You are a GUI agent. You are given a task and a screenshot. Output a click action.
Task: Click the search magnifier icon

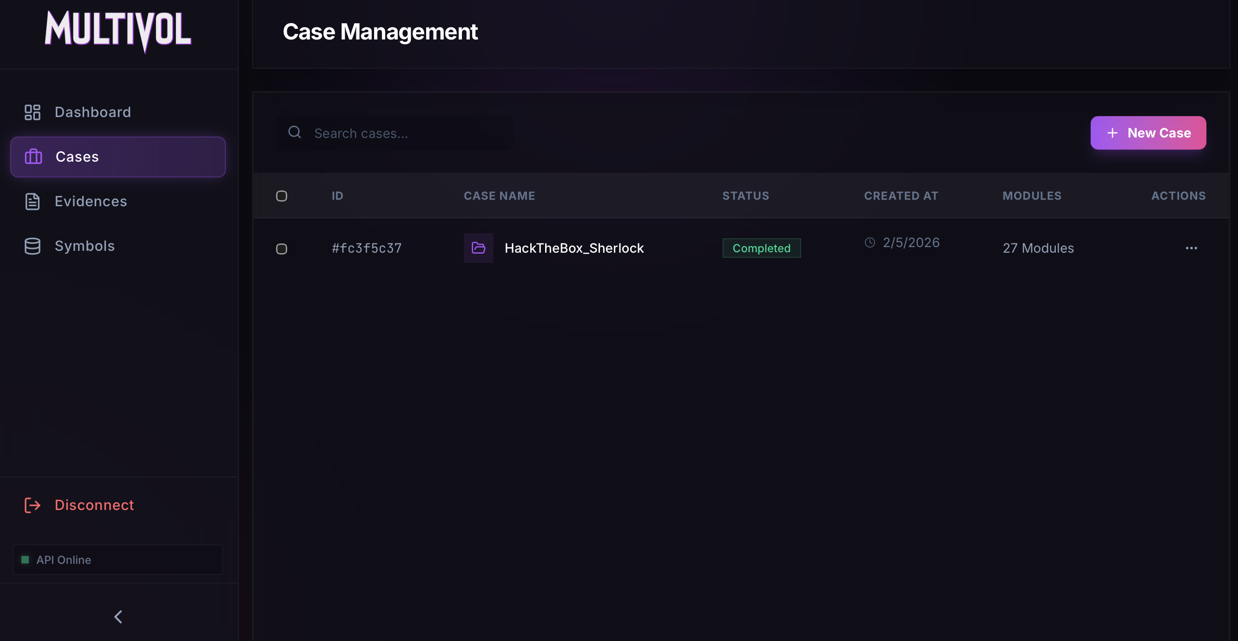(295, 132)
